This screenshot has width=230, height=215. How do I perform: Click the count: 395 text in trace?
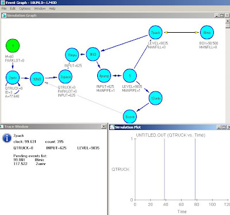point(54,141)
